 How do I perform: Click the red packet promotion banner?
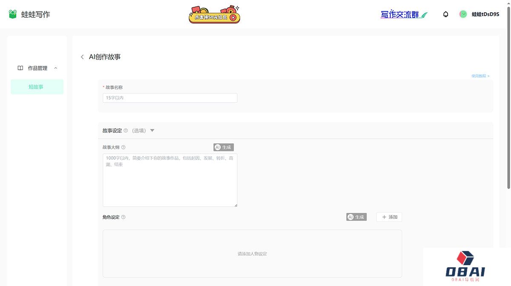click(x=215, y=14)
